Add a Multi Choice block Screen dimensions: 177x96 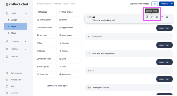pyautogui.click(x=69, y=12)
